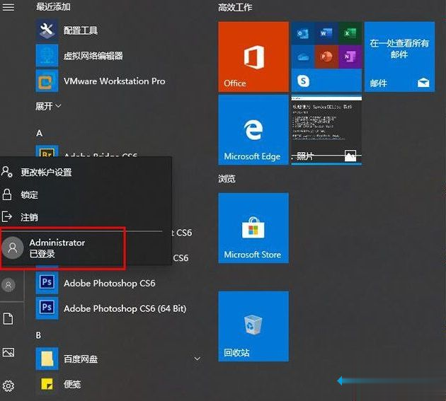Open the Microsoft Store tile
The image size is (446, 401).
(x=253, y=228)
